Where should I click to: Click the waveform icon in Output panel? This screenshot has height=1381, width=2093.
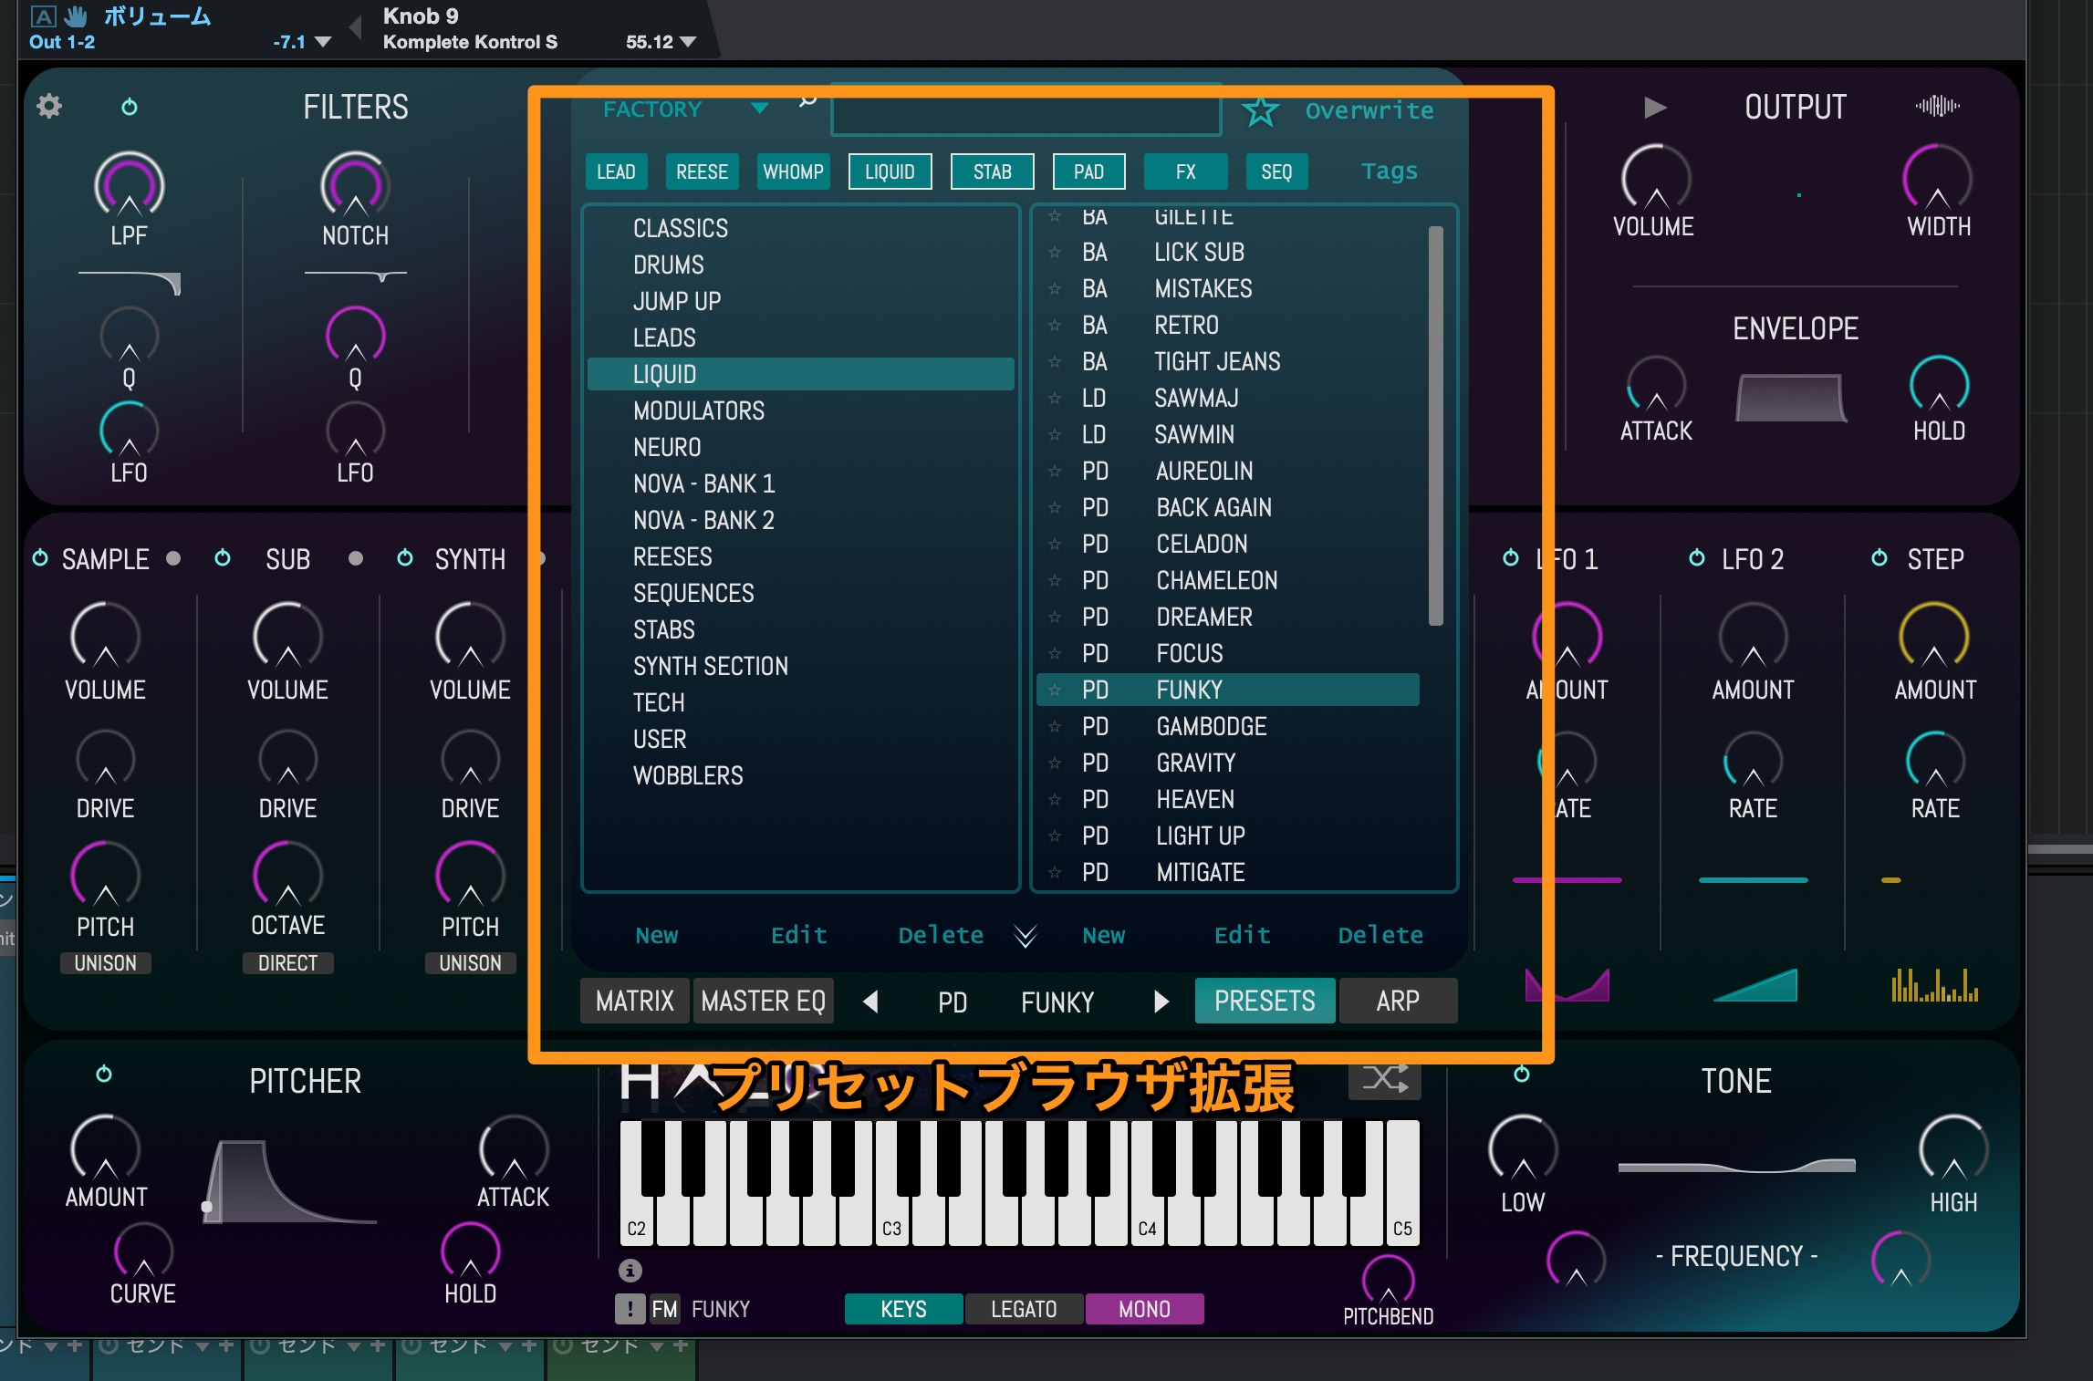pyautogui.click(x=1937, y=106)
